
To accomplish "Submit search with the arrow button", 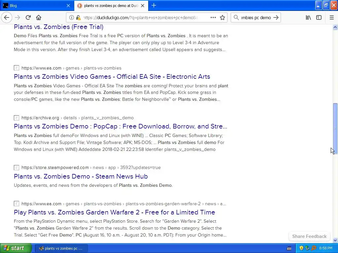I will (x=276, y=17).
